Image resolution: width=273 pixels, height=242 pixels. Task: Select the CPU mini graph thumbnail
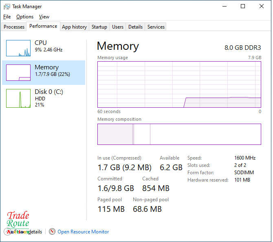click(x=18, y=48)
